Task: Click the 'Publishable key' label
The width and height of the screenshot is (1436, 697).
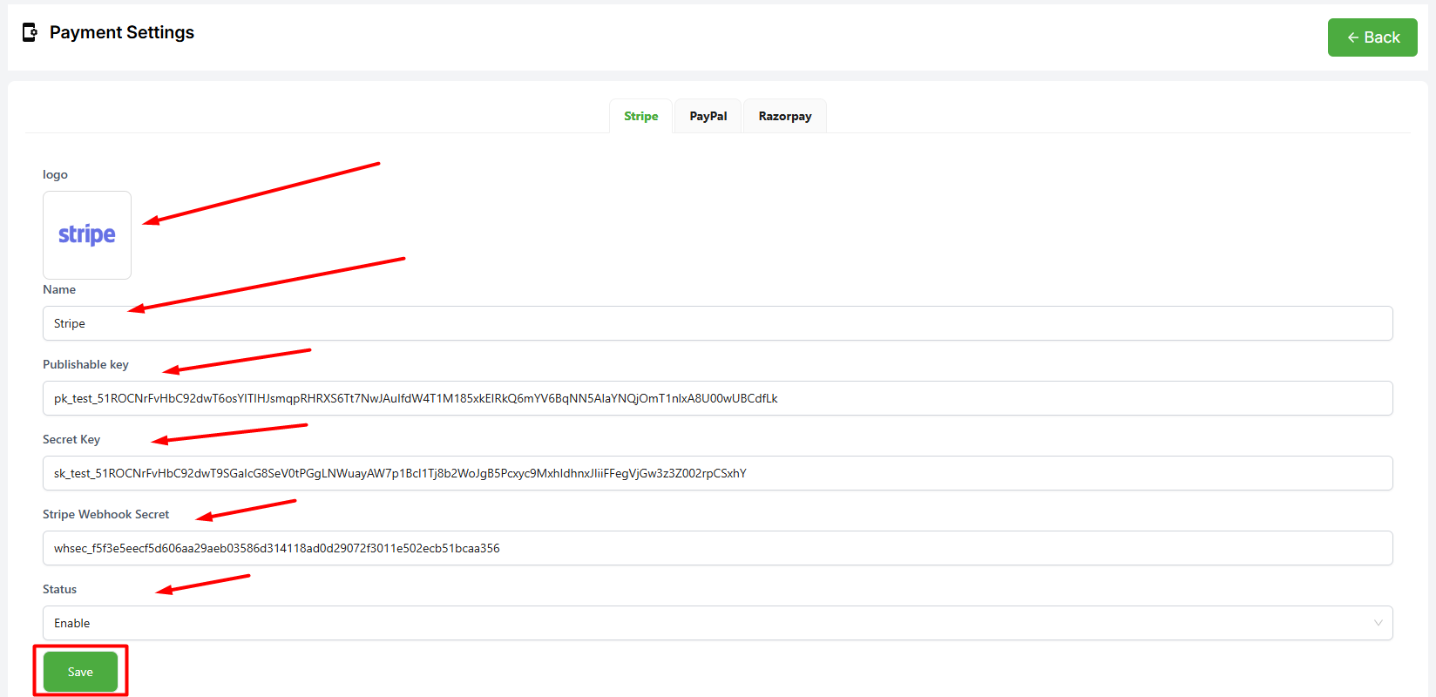Action: pyautogui.click(x=85, y=364)
